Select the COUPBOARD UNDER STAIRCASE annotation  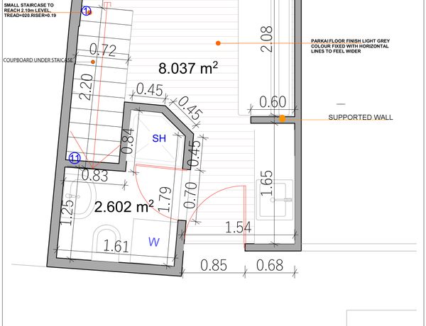point(38,61)
